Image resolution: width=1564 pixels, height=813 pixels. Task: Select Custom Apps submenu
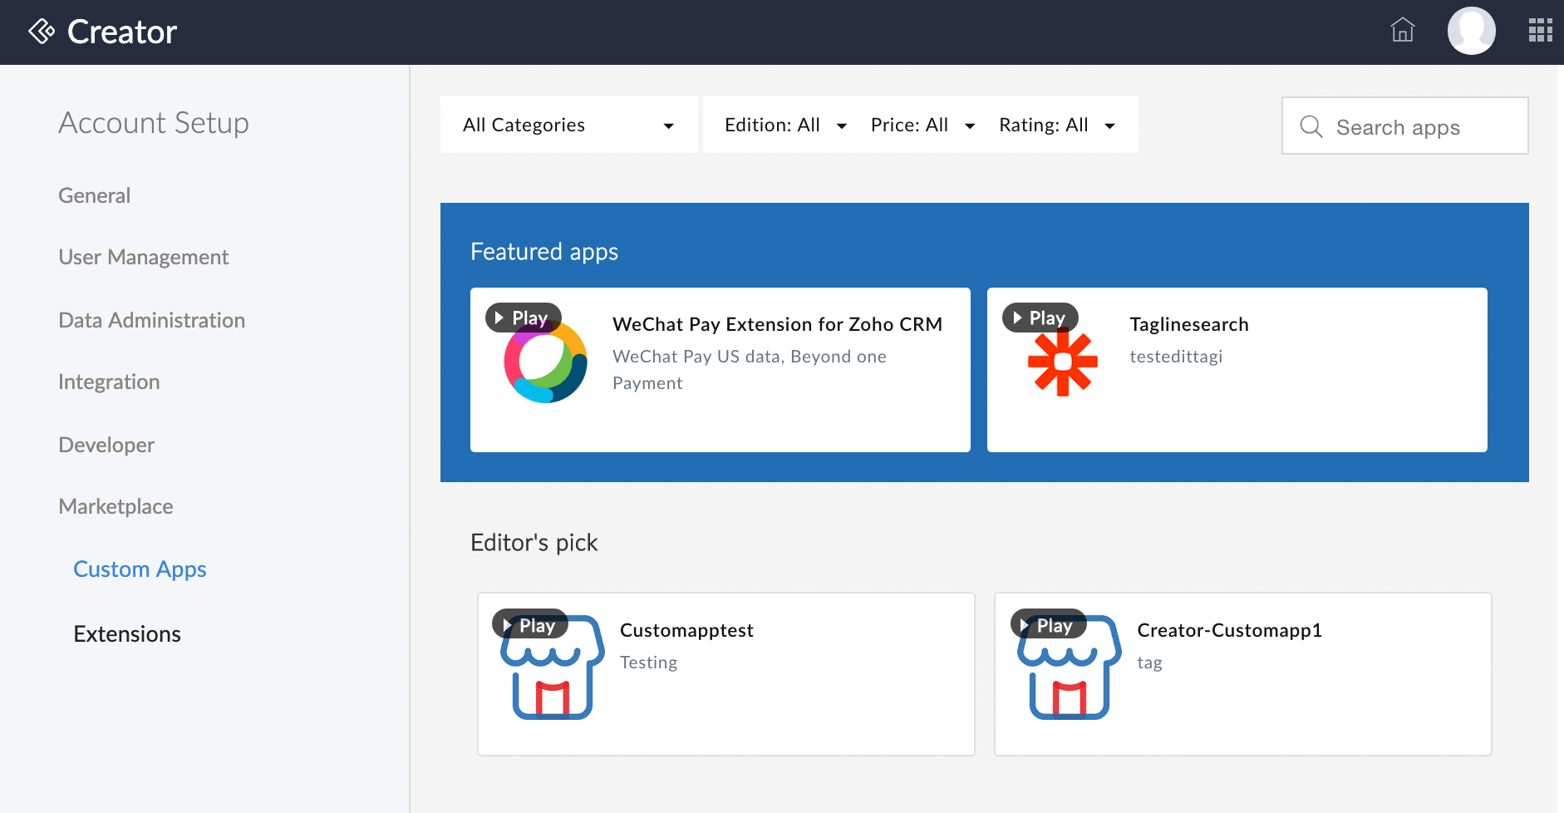(x=140, y=569)
